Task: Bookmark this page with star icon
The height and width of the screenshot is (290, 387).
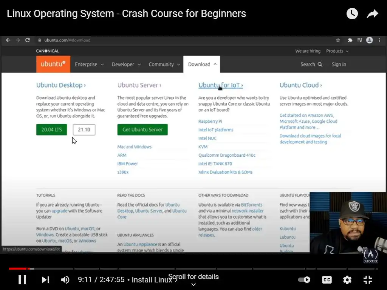Action: click(338, 40)
